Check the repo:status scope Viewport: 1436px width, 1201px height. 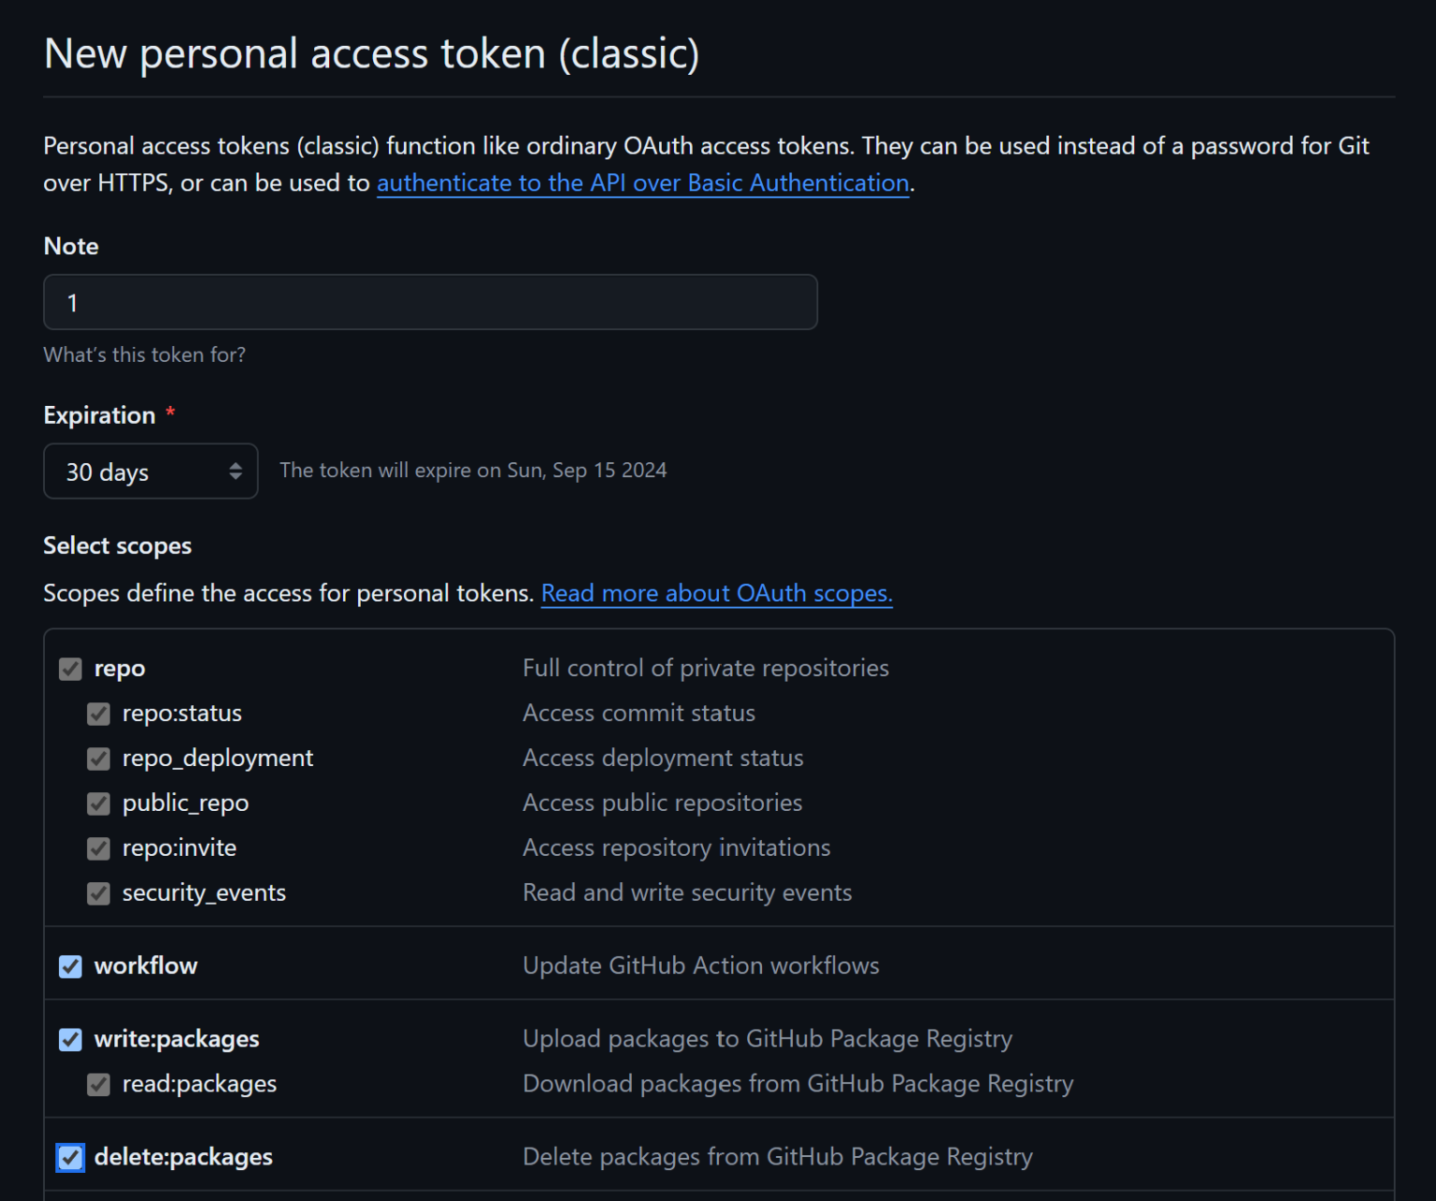[x=98, y=713]
